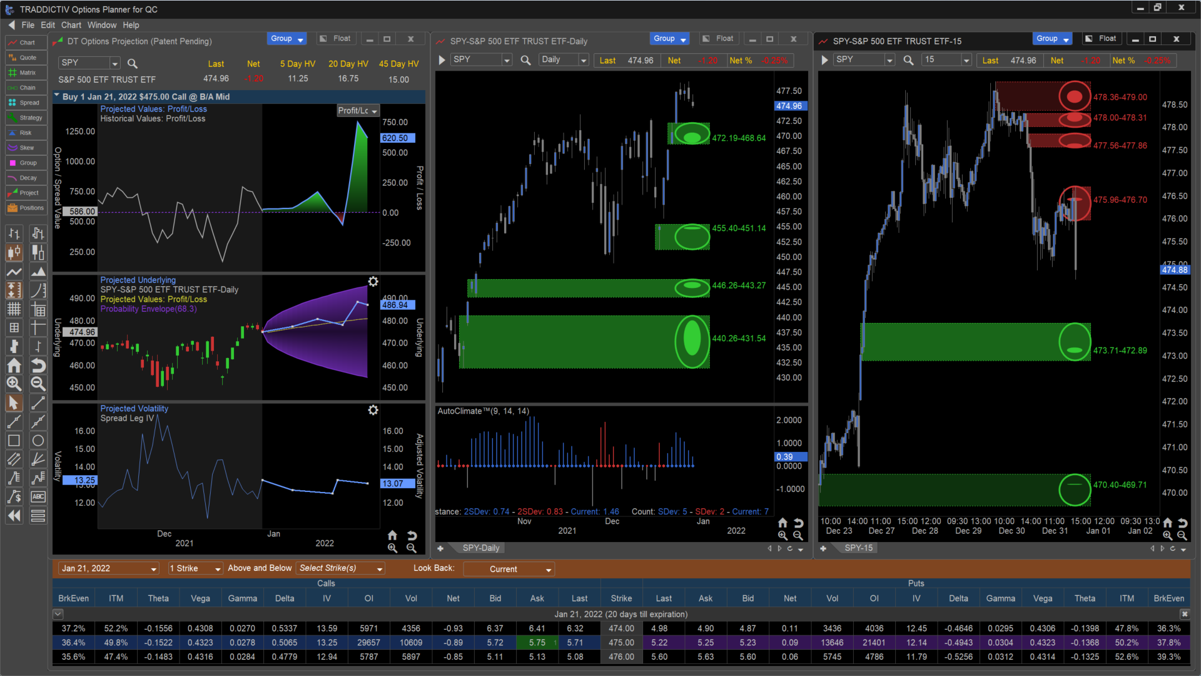Click the double-left rewind arrows icon

pos(14,516)
